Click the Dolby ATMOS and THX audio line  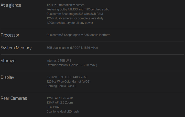tap(78, 9)
